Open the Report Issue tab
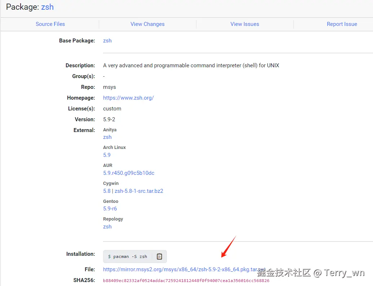This screenshot has height=286, width=373. pos(342,24)
